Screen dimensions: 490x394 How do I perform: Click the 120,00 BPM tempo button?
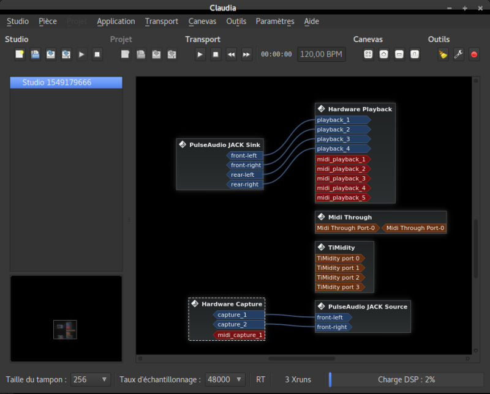pyautogui.click(x=322, y=54)
